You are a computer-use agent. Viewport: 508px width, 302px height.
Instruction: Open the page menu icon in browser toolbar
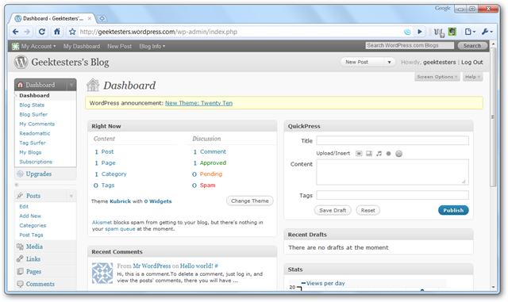click(470, 32)
